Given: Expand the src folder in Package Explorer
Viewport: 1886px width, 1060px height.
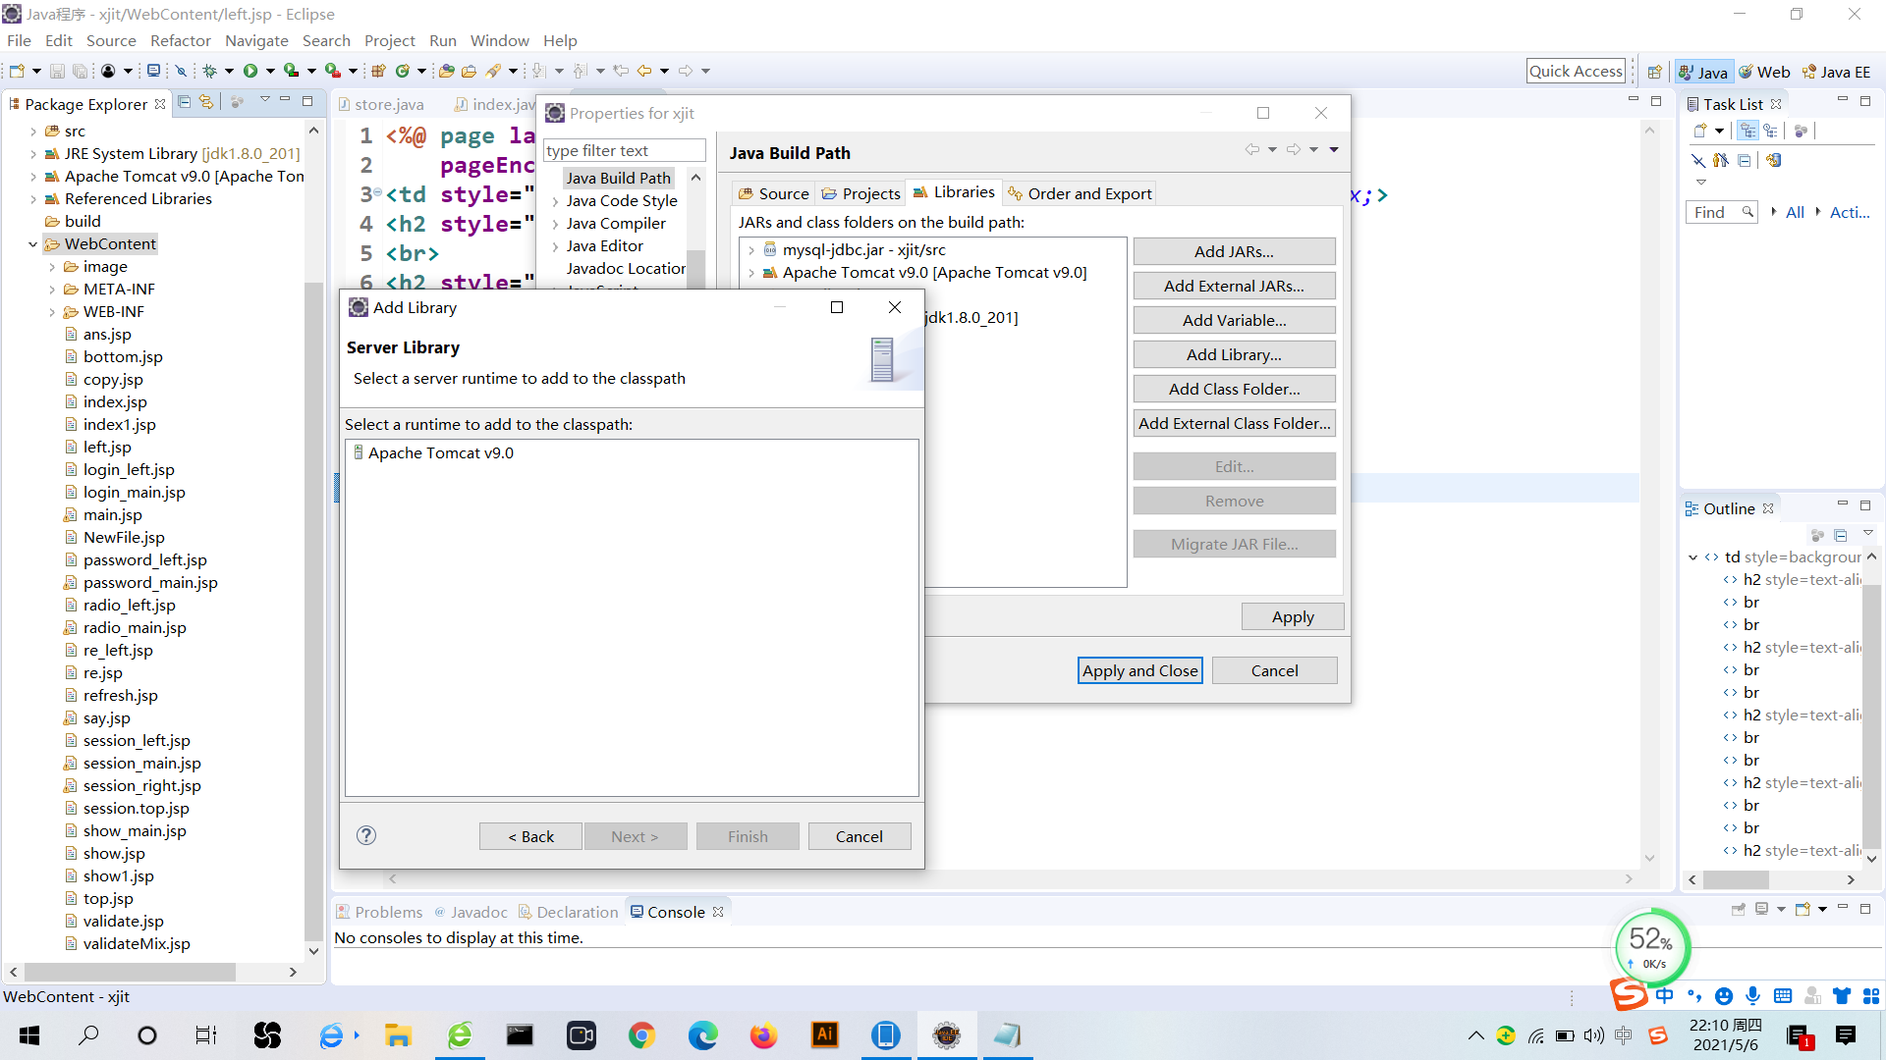Looking at the screenshot, I should [x=33, y=132].
